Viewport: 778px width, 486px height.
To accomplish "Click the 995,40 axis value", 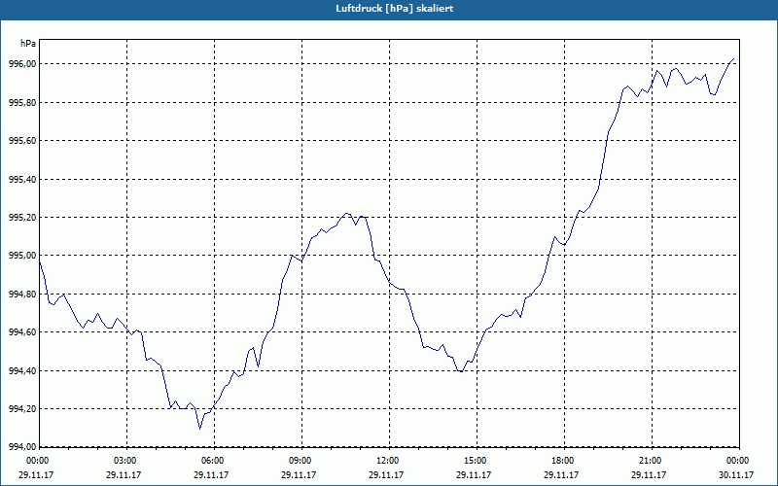I will 22,179.
